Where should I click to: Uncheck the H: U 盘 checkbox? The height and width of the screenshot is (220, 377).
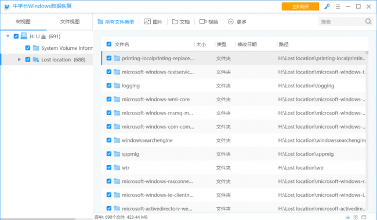click(16, 36)
